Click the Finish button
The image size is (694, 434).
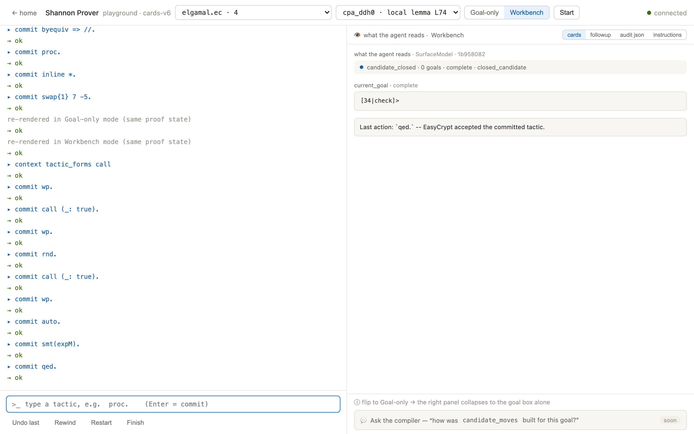(x=135, y=423)
